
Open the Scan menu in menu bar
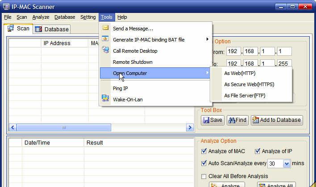(x=22, y=17)
